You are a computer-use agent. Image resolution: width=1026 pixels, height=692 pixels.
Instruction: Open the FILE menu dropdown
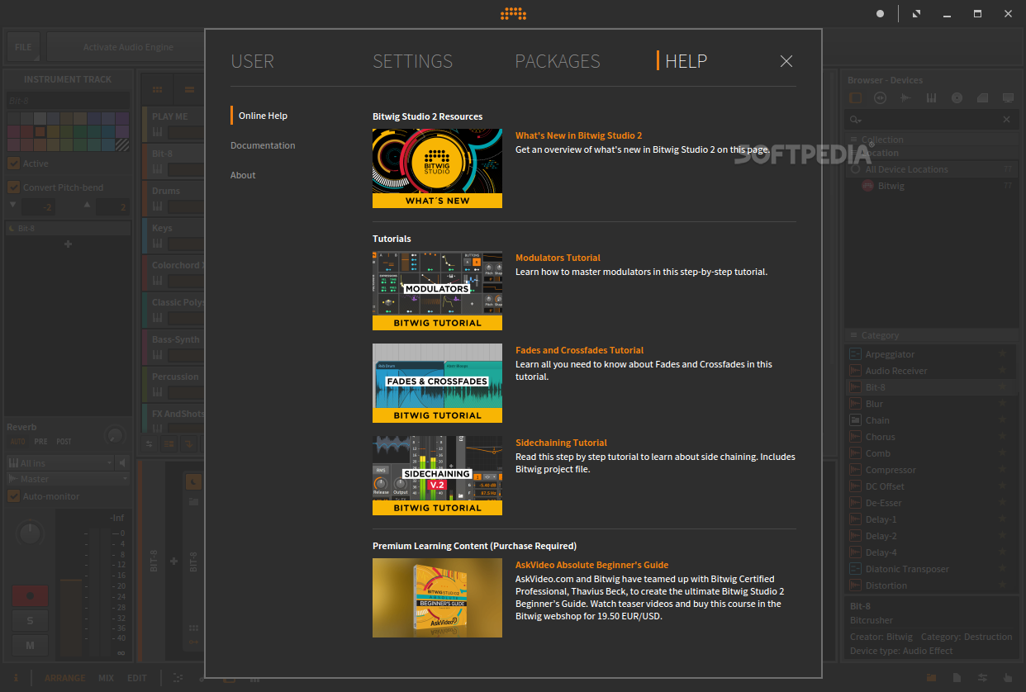coord(23,47)
